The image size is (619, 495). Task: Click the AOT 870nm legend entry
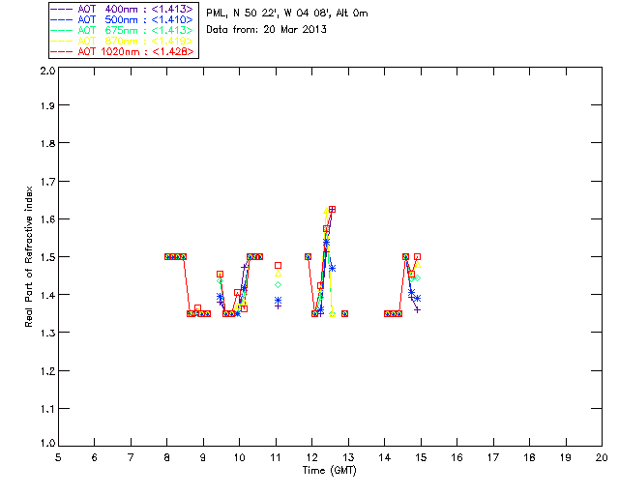coord(123,41)
